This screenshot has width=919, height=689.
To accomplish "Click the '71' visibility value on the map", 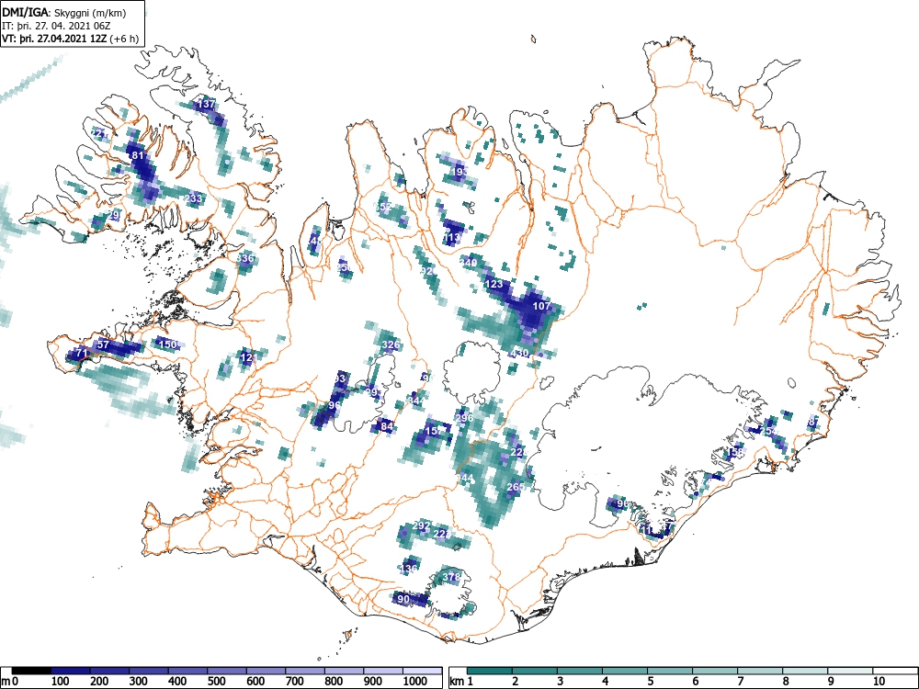I will [82, 353].
